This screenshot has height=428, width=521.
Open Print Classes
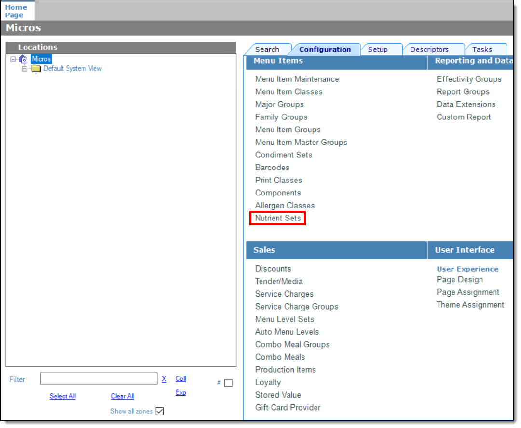pyautogui.click(x=278, y=180)
